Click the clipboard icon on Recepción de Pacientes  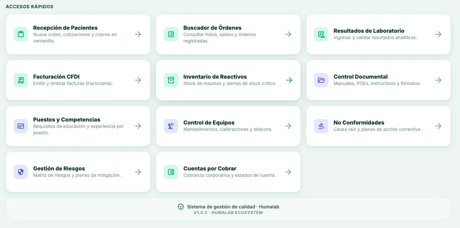click(x=21, y=34)
